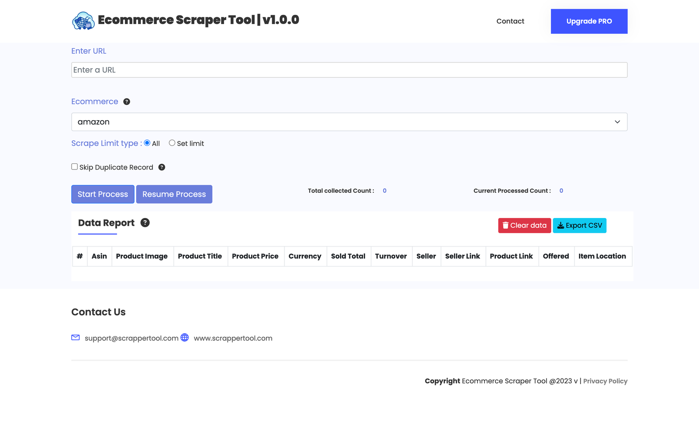Click the Product Link column header

[x=512, y=256]
